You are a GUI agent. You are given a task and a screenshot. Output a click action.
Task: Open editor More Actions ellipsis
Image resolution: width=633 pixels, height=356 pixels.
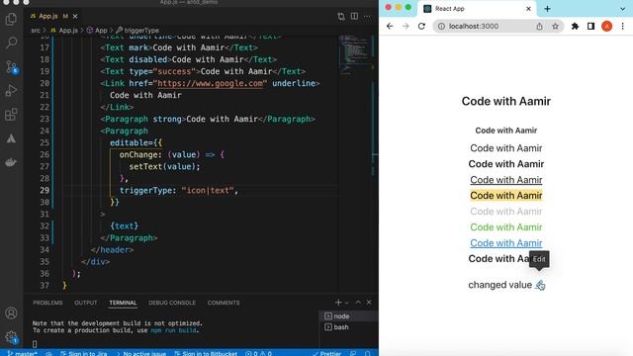click(x=367, y=16)
